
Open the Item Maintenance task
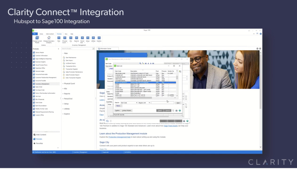coord(71,58)
